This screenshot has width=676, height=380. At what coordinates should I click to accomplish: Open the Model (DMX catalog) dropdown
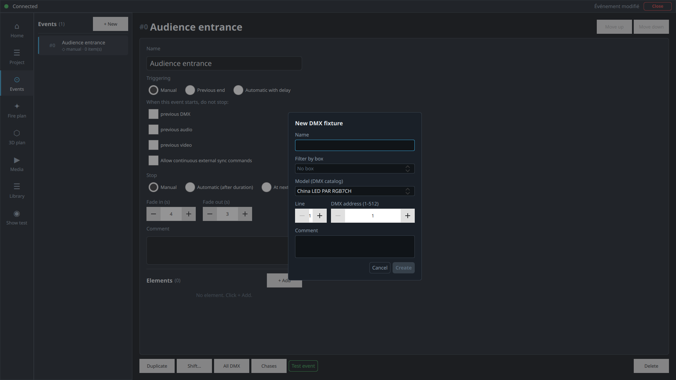(x=355, y=191)
